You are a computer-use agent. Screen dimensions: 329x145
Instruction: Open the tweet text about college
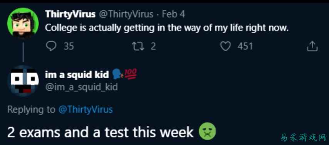click(167, 28)
